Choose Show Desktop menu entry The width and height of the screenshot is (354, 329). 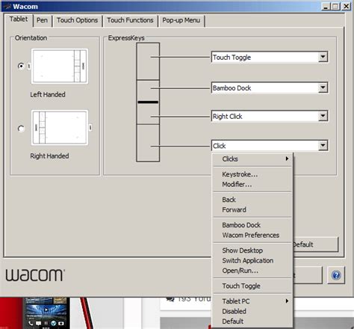coord(252,250)
